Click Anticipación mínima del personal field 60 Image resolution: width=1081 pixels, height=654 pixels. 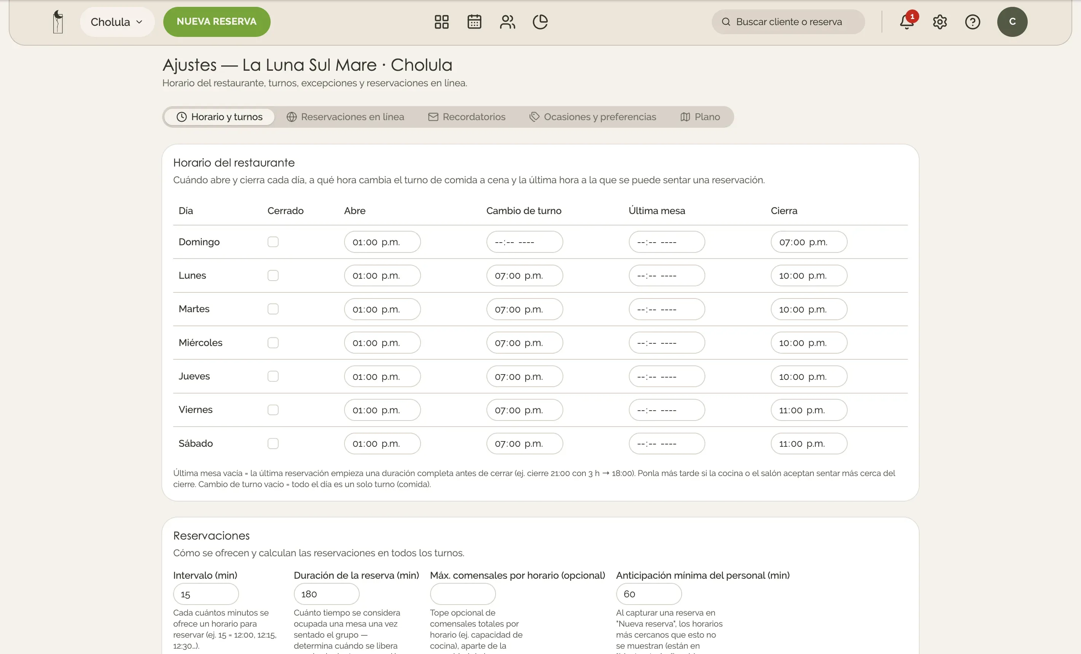649,594
